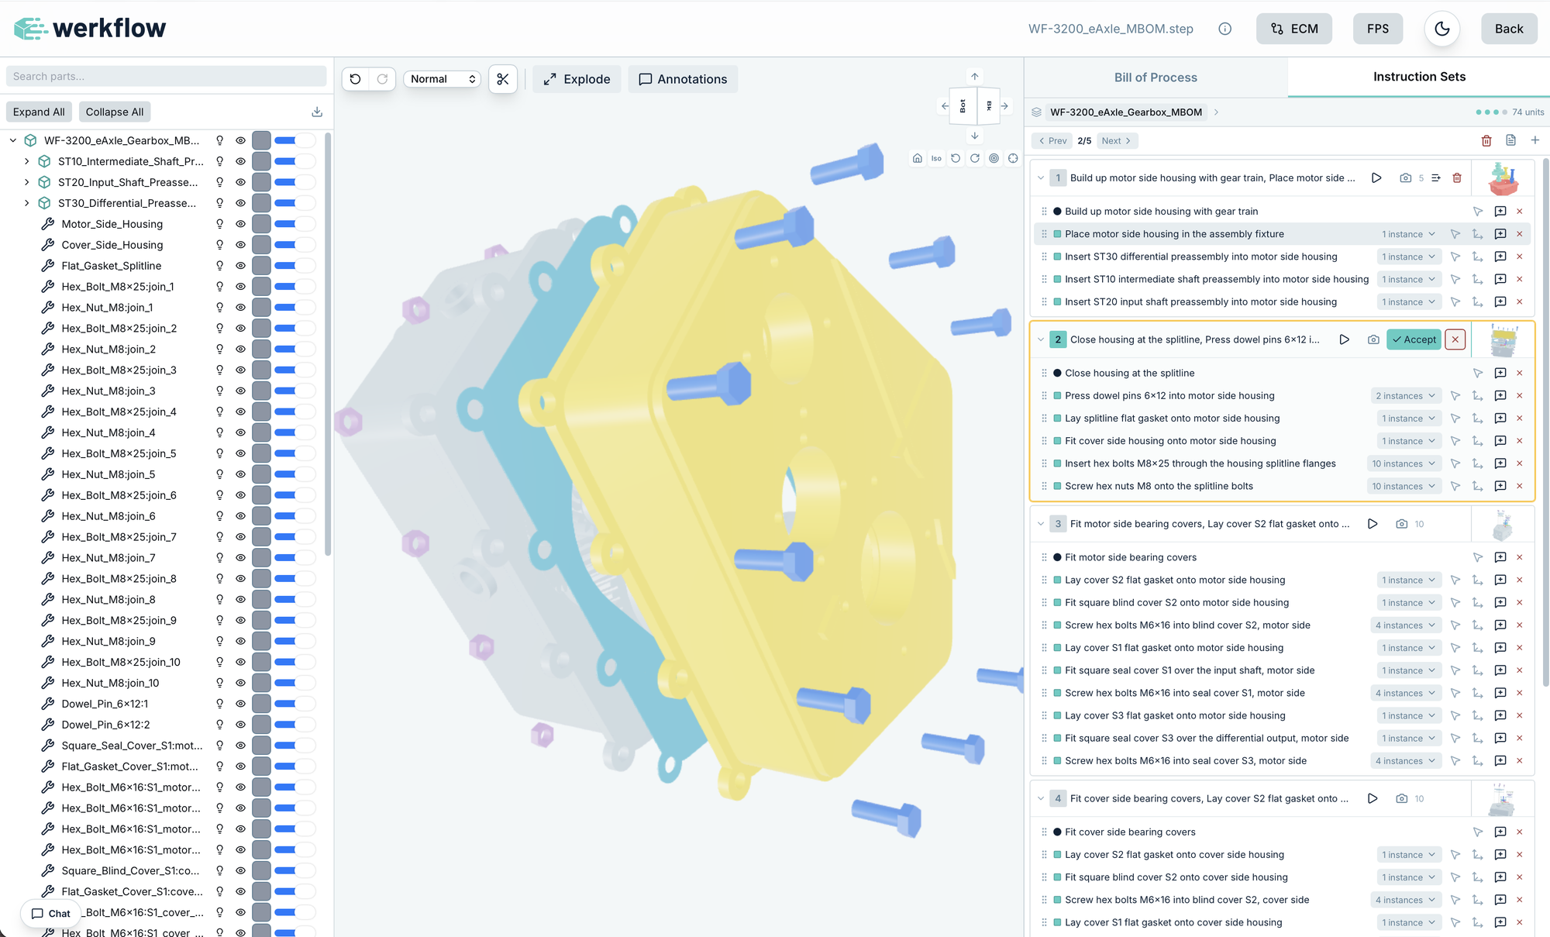Viewport: 1550px width, 937px height.
Task: Delete step 1 using its trash icon
Action: tap(1457, 177)
